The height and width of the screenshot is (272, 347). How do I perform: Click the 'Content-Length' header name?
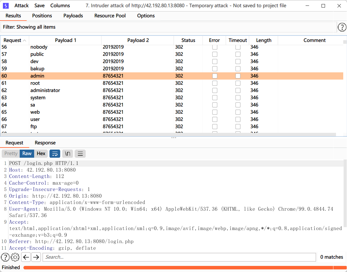(29, 177)
